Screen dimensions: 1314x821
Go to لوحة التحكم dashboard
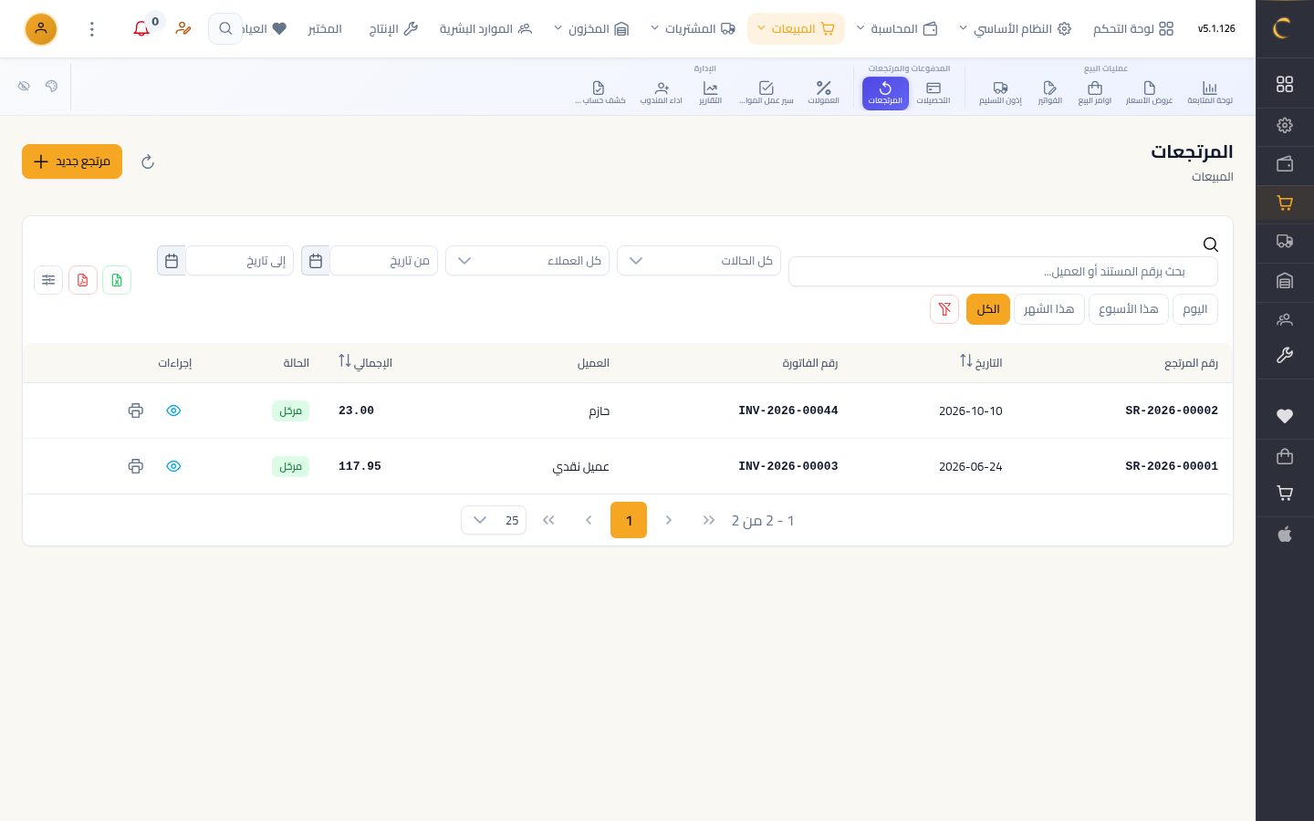[x=1133, y=29]
